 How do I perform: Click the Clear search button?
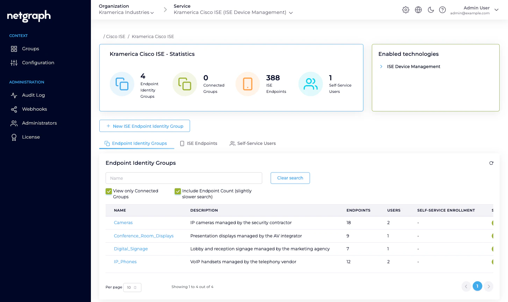point(290,178)
